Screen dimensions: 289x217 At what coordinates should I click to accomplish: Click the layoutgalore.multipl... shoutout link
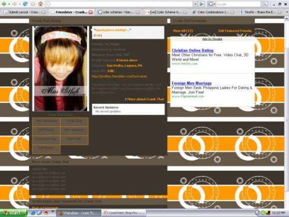pos(112,30)
